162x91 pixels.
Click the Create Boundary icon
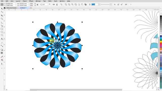point(86,5)
